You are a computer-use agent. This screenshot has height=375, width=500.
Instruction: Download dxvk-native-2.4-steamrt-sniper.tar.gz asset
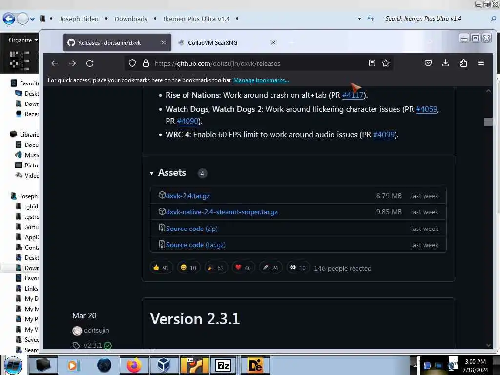pyautogui.click(x=222, y=212)
